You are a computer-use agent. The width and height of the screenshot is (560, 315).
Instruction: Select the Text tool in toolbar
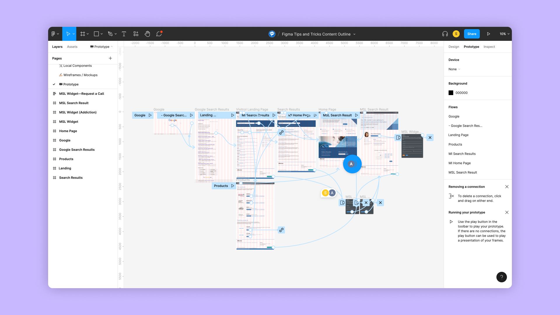pyautogui.click(x=124, y=34)
